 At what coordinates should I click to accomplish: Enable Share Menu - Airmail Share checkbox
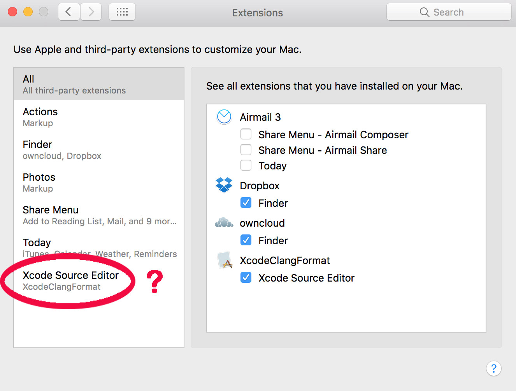246,150
